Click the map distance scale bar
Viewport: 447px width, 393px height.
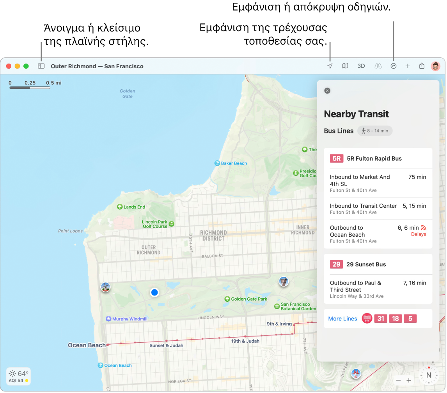[30, 87]
